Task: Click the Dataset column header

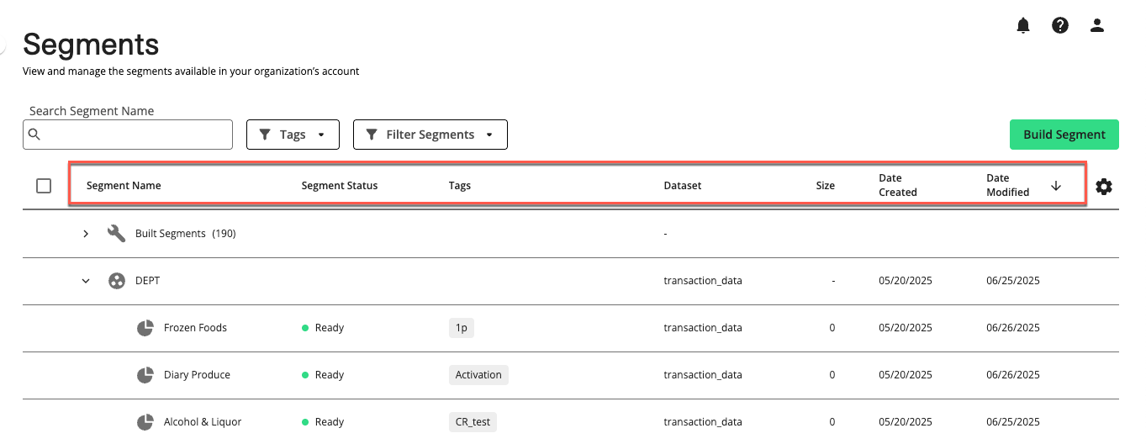Action: (x=683, y=186)
